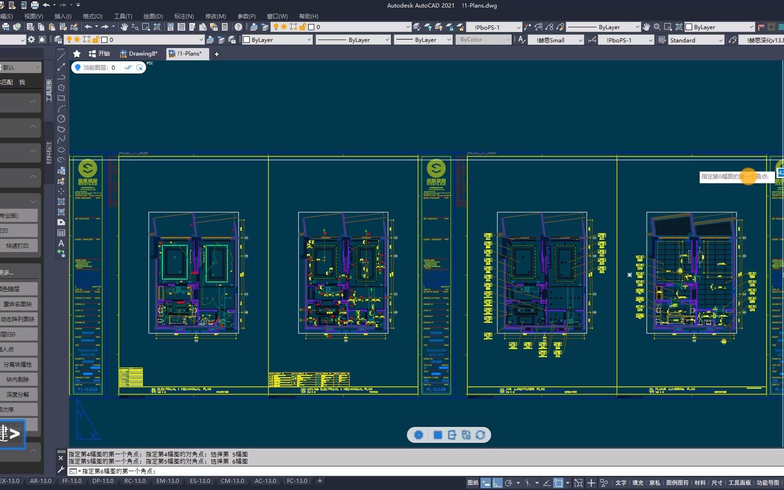Open the 绘图(D) menu
The image size is (784, 490).
click(x=153, y=16)
